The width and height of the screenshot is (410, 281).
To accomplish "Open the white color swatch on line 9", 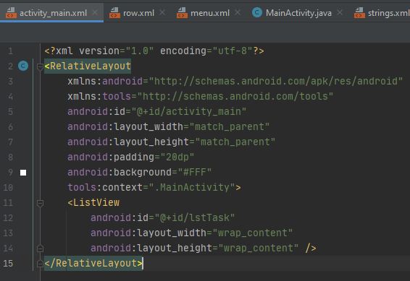I will point(23,173).
